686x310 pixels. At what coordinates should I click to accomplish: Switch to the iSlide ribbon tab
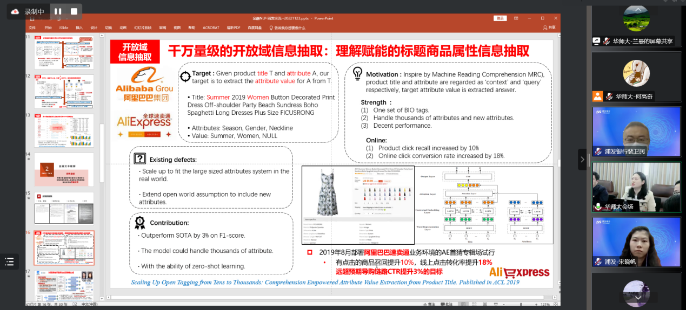click(64, 27)
